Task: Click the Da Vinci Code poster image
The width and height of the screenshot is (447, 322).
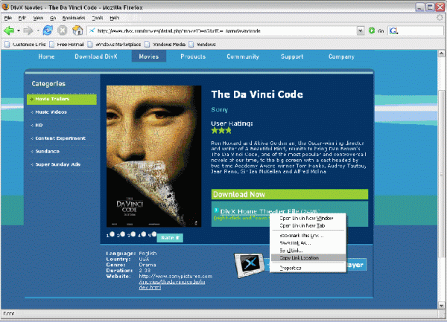Action: pyautogui.click(x=154, y=156)
